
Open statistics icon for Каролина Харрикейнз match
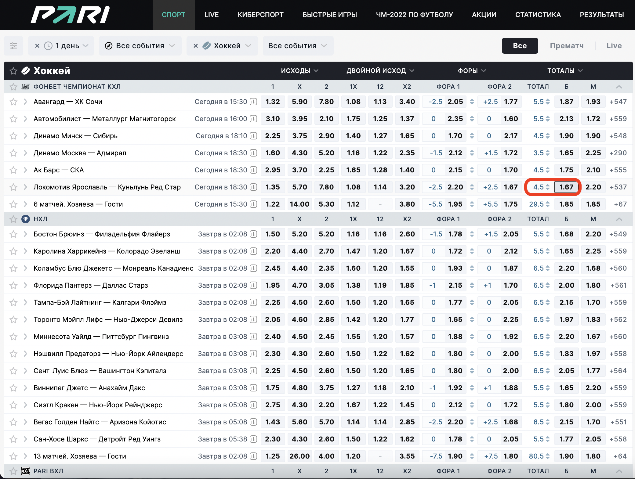point(253,251)
